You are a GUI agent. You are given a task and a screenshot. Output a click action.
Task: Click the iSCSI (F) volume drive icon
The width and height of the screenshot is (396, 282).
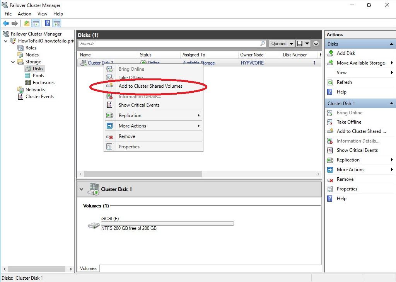(x=94, y=225)
